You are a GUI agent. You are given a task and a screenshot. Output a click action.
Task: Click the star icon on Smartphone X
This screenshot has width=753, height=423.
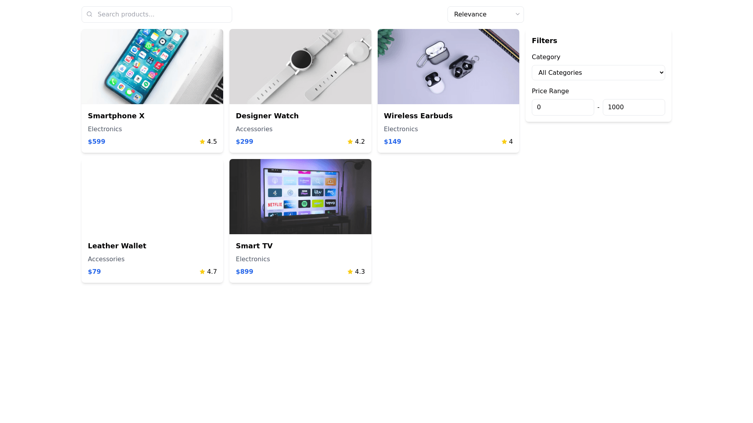pos(202,142)
